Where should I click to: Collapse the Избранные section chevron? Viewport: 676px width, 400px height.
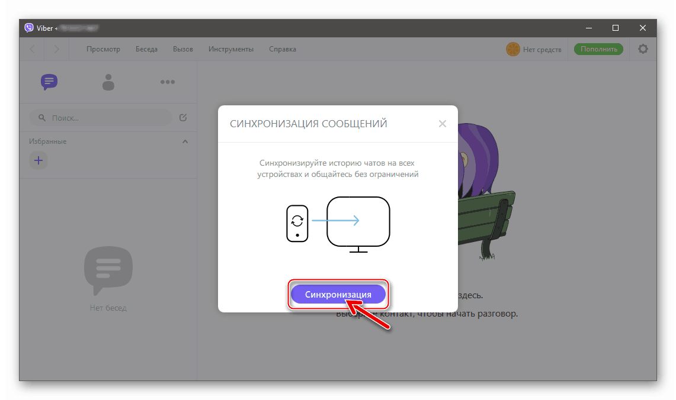[x=185, y=141]
